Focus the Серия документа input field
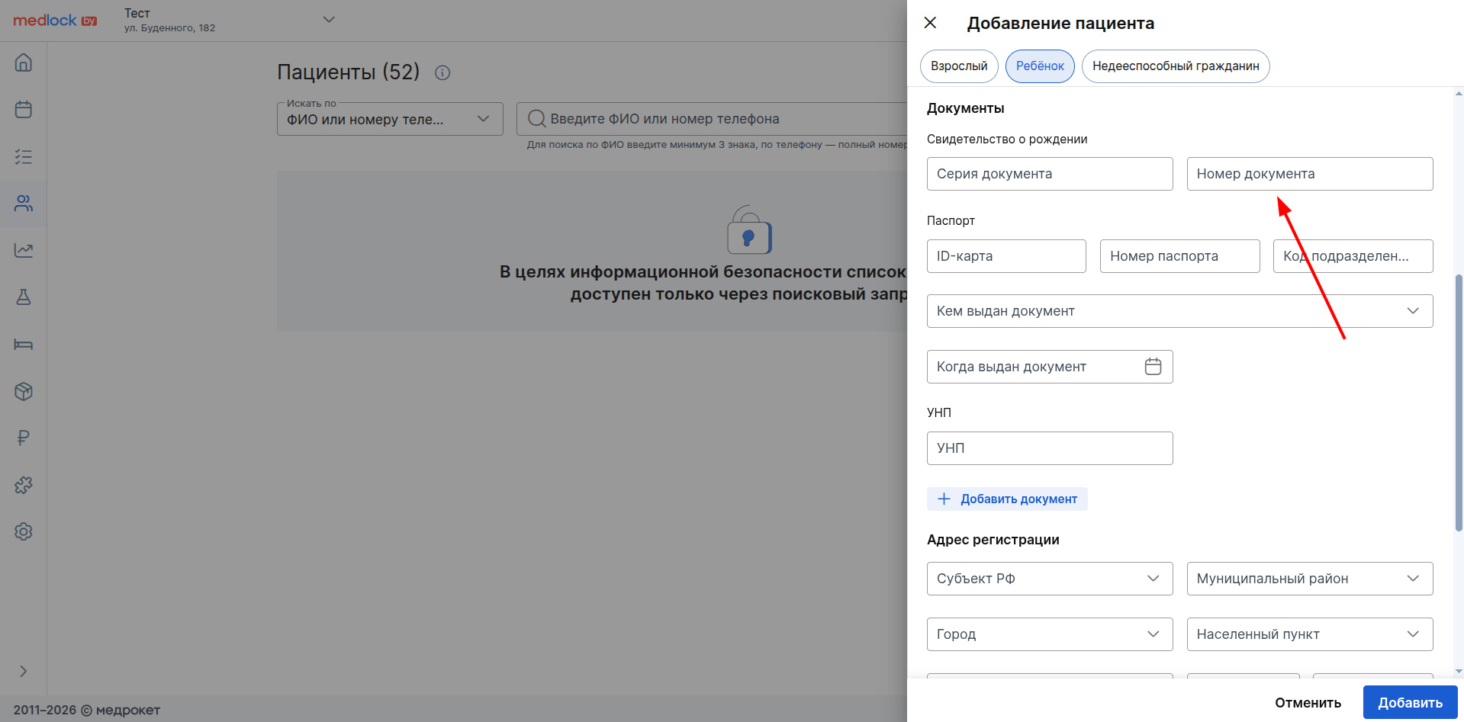 [x=1049, y=174]
